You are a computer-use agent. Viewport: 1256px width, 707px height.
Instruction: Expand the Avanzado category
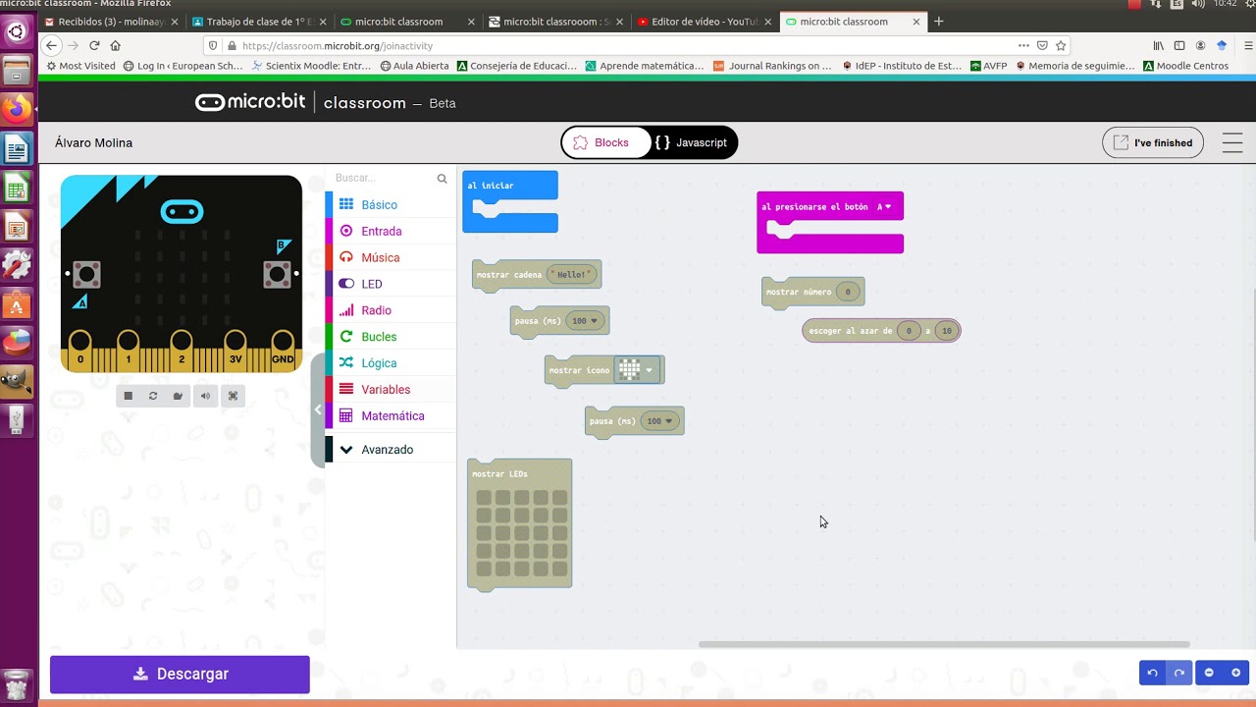point(391,450)
